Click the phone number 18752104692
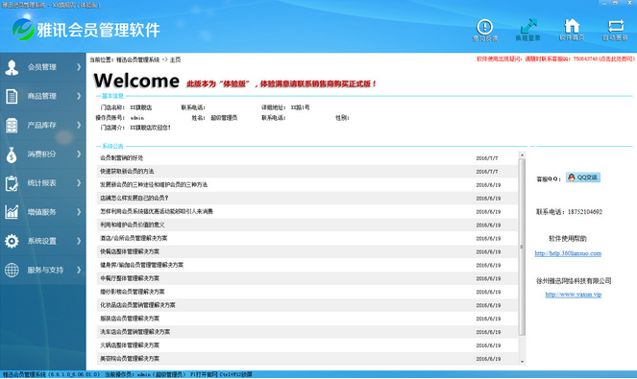 point(584,212)
